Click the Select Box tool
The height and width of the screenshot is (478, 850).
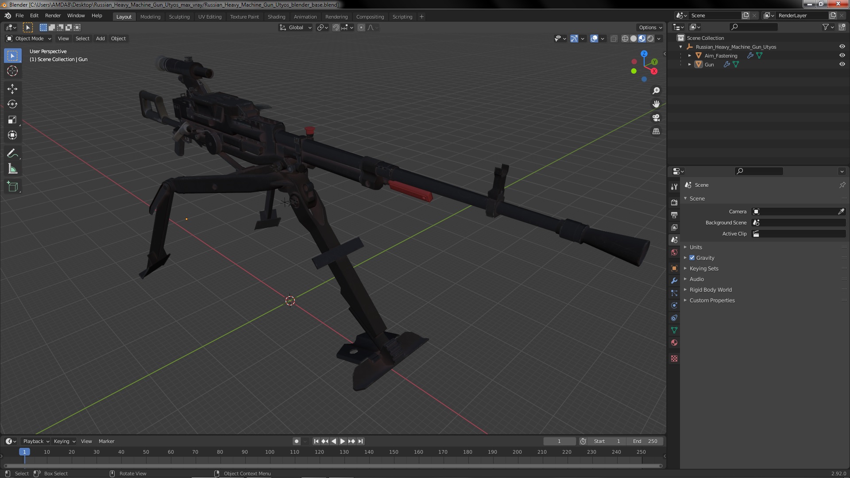pyautogui.click(x=12, y=55)
